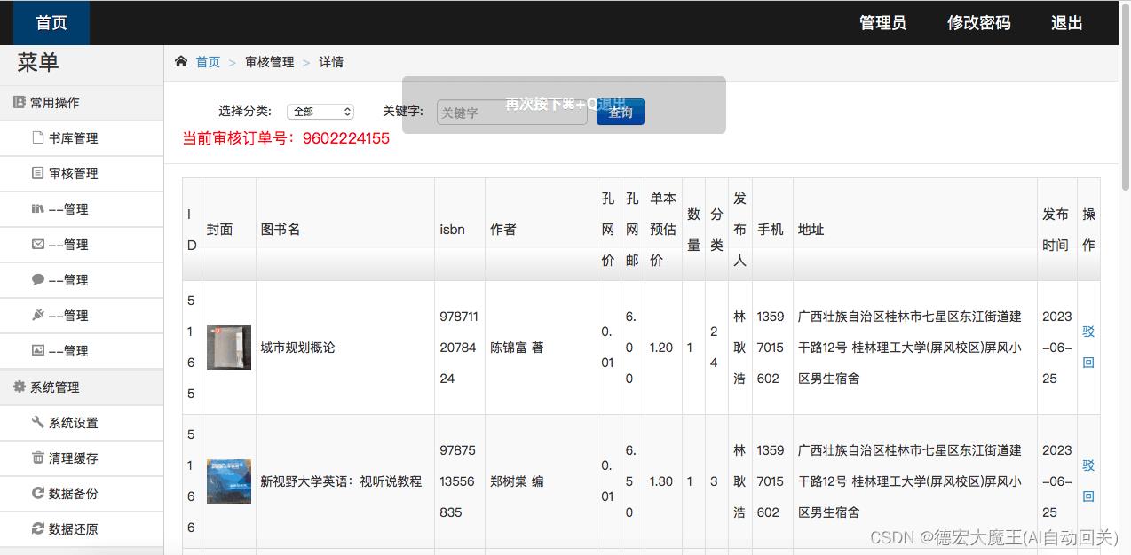
Task: Open the 修改密码 menu item
Action: coord(978,23)
